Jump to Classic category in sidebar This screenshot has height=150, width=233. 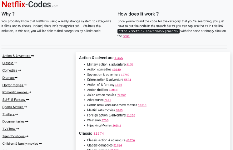(x=9, y=63)
